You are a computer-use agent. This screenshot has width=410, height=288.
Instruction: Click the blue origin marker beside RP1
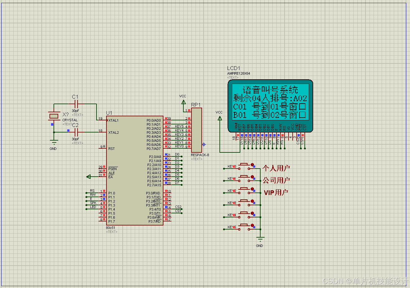coord(204,144)
